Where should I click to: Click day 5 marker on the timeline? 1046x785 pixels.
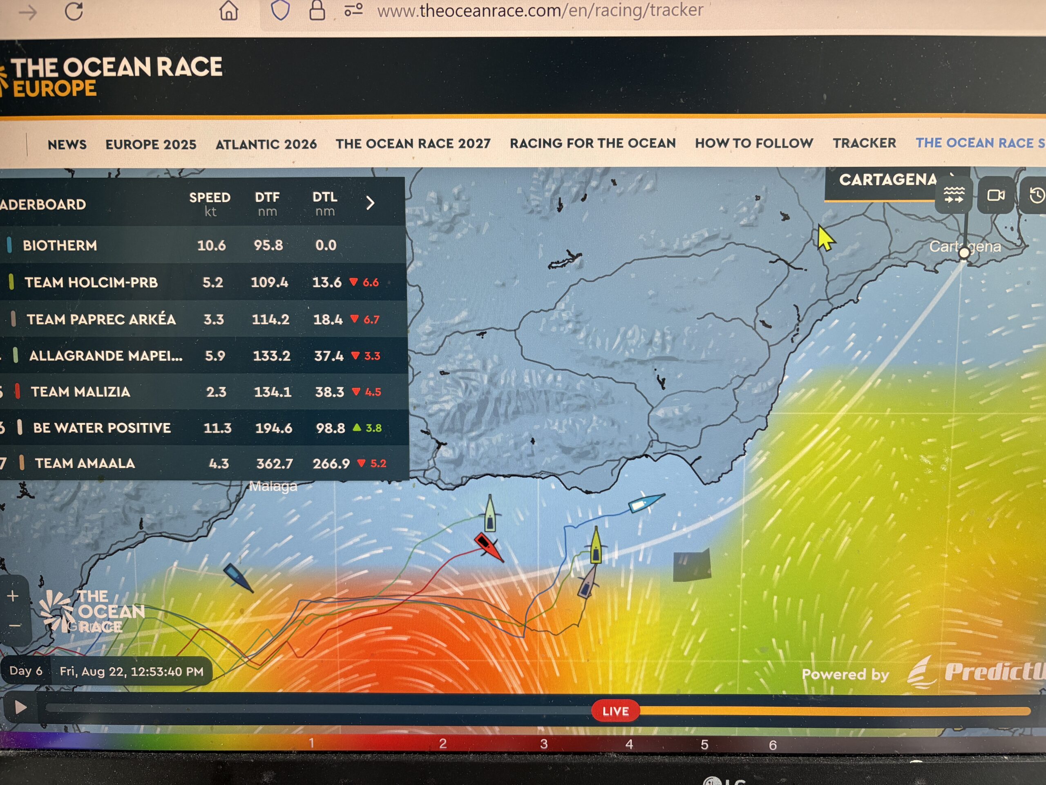704,745
